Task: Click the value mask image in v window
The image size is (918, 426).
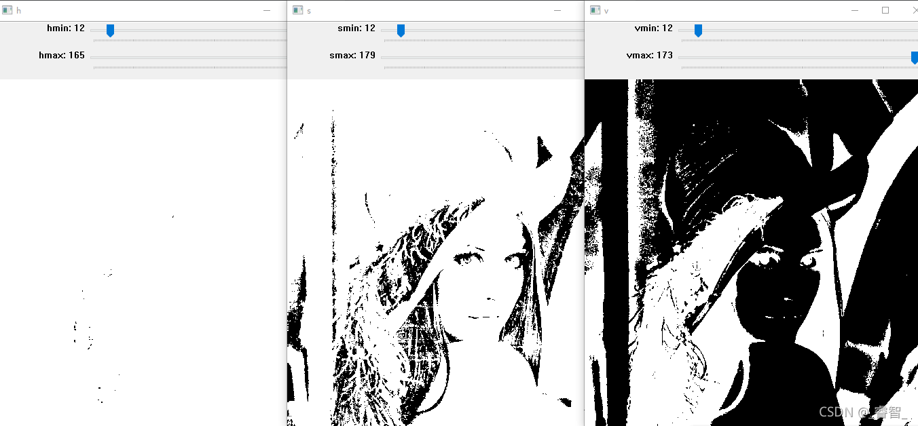Action: 751,252
